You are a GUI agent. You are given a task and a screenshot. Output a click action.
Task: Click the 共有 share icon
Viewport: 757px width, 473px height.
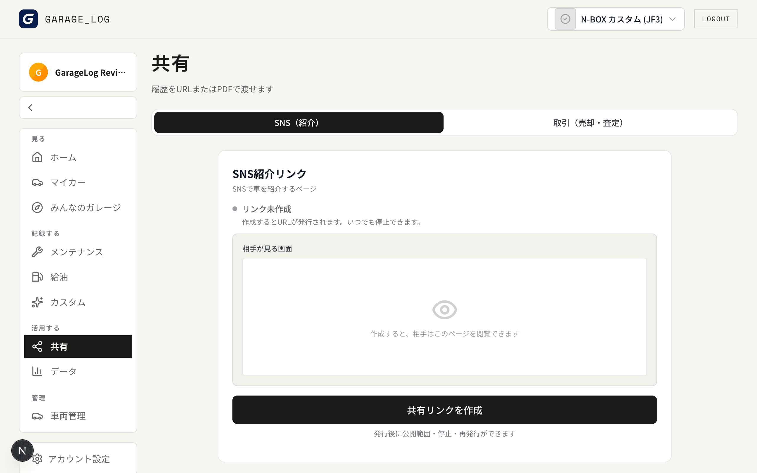click(x=37, y=346)
